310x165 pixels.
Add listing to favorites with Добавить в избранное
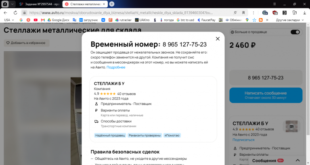click(27, 43)
